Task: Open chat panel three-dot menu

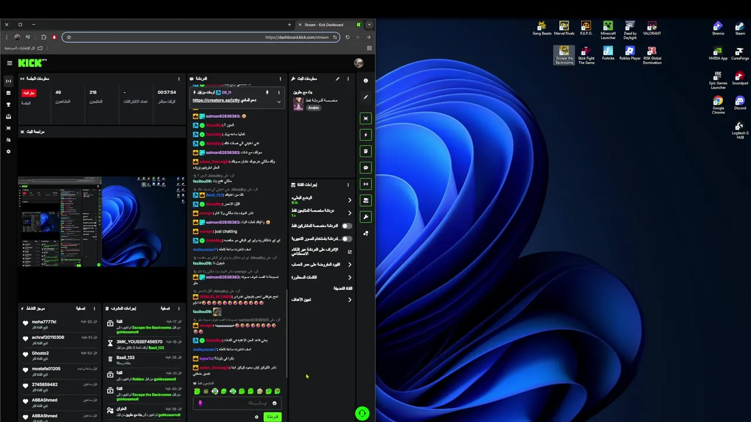Action: [280, 79]
